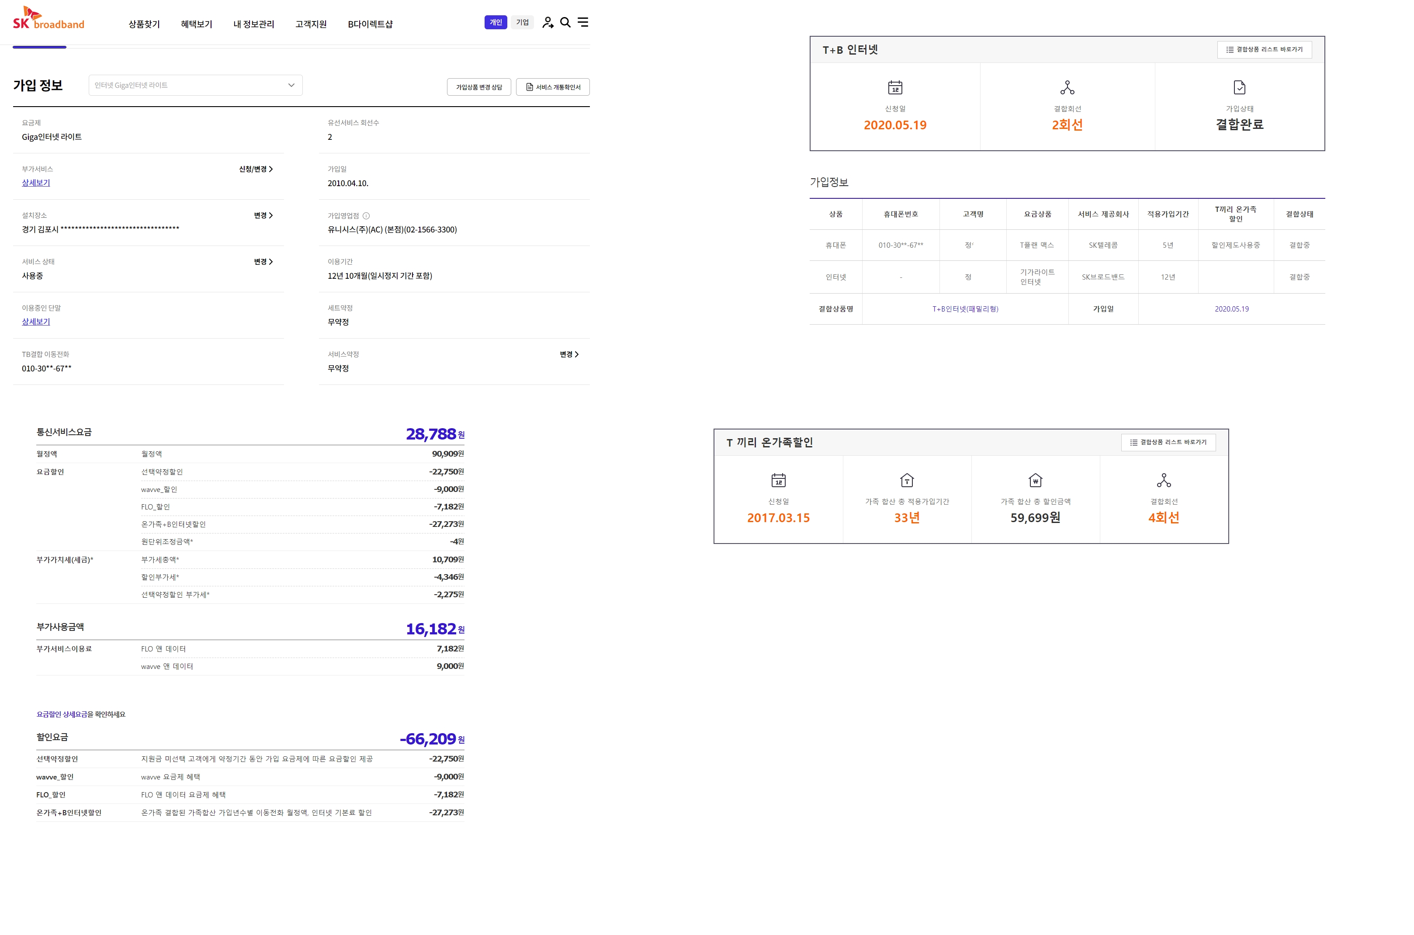Click calendar icon in T+B 인터넷 card
This screenshot has width=1414, height=935.
point(894,88)
